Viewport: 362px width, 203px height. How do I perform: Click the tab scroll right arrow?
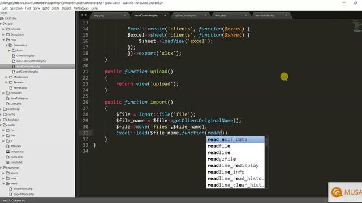point(86,15)
